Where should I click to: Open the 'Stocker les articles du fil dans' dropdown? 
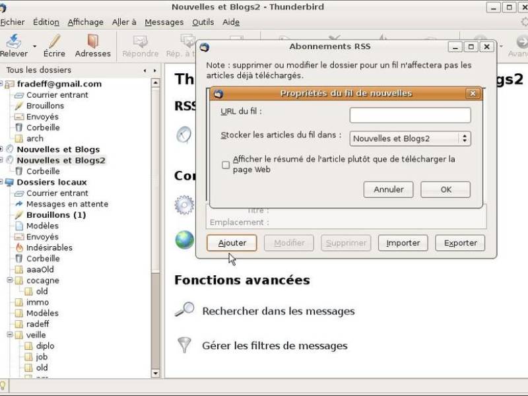pyautogui.click(x=410, y=139)
